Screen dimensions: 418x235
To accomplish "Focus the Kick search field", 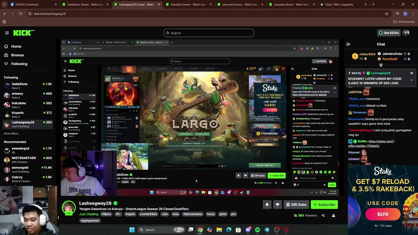I will (x=209, y=33).
